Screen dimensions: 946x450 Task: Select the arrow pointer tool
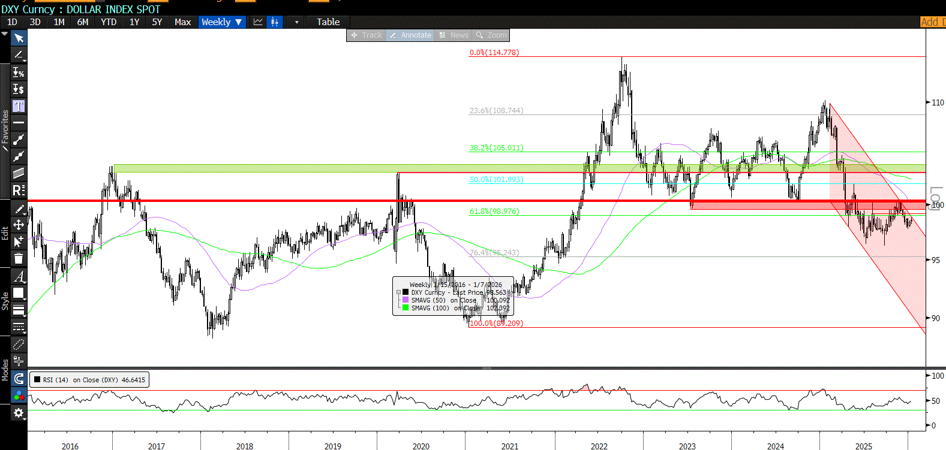tap(19, 38)
